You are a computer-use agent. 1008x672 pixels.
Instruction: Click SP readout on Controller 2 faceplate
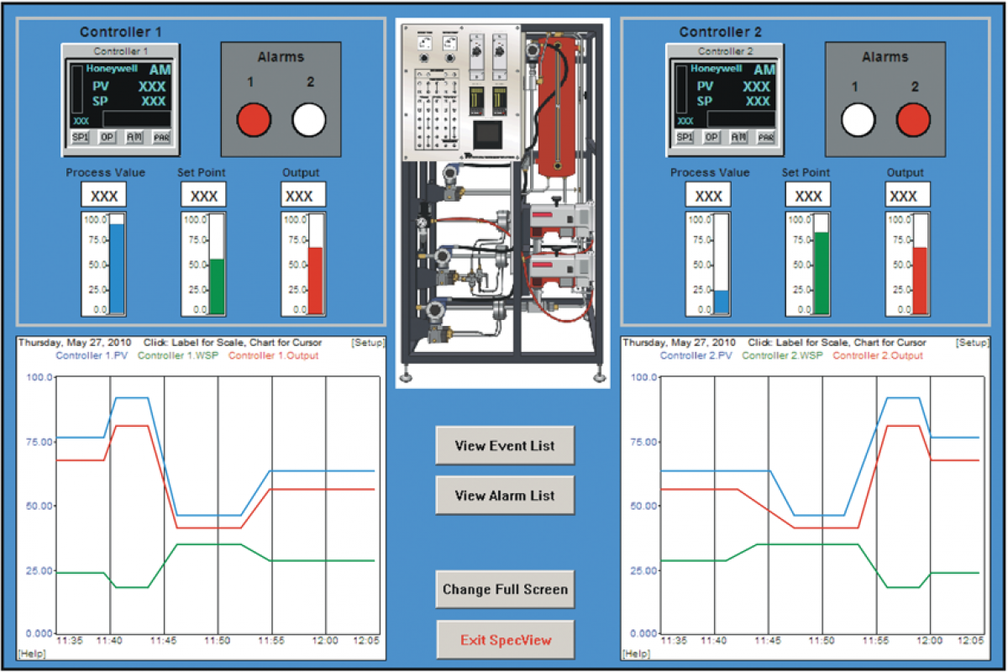point(757,101)
